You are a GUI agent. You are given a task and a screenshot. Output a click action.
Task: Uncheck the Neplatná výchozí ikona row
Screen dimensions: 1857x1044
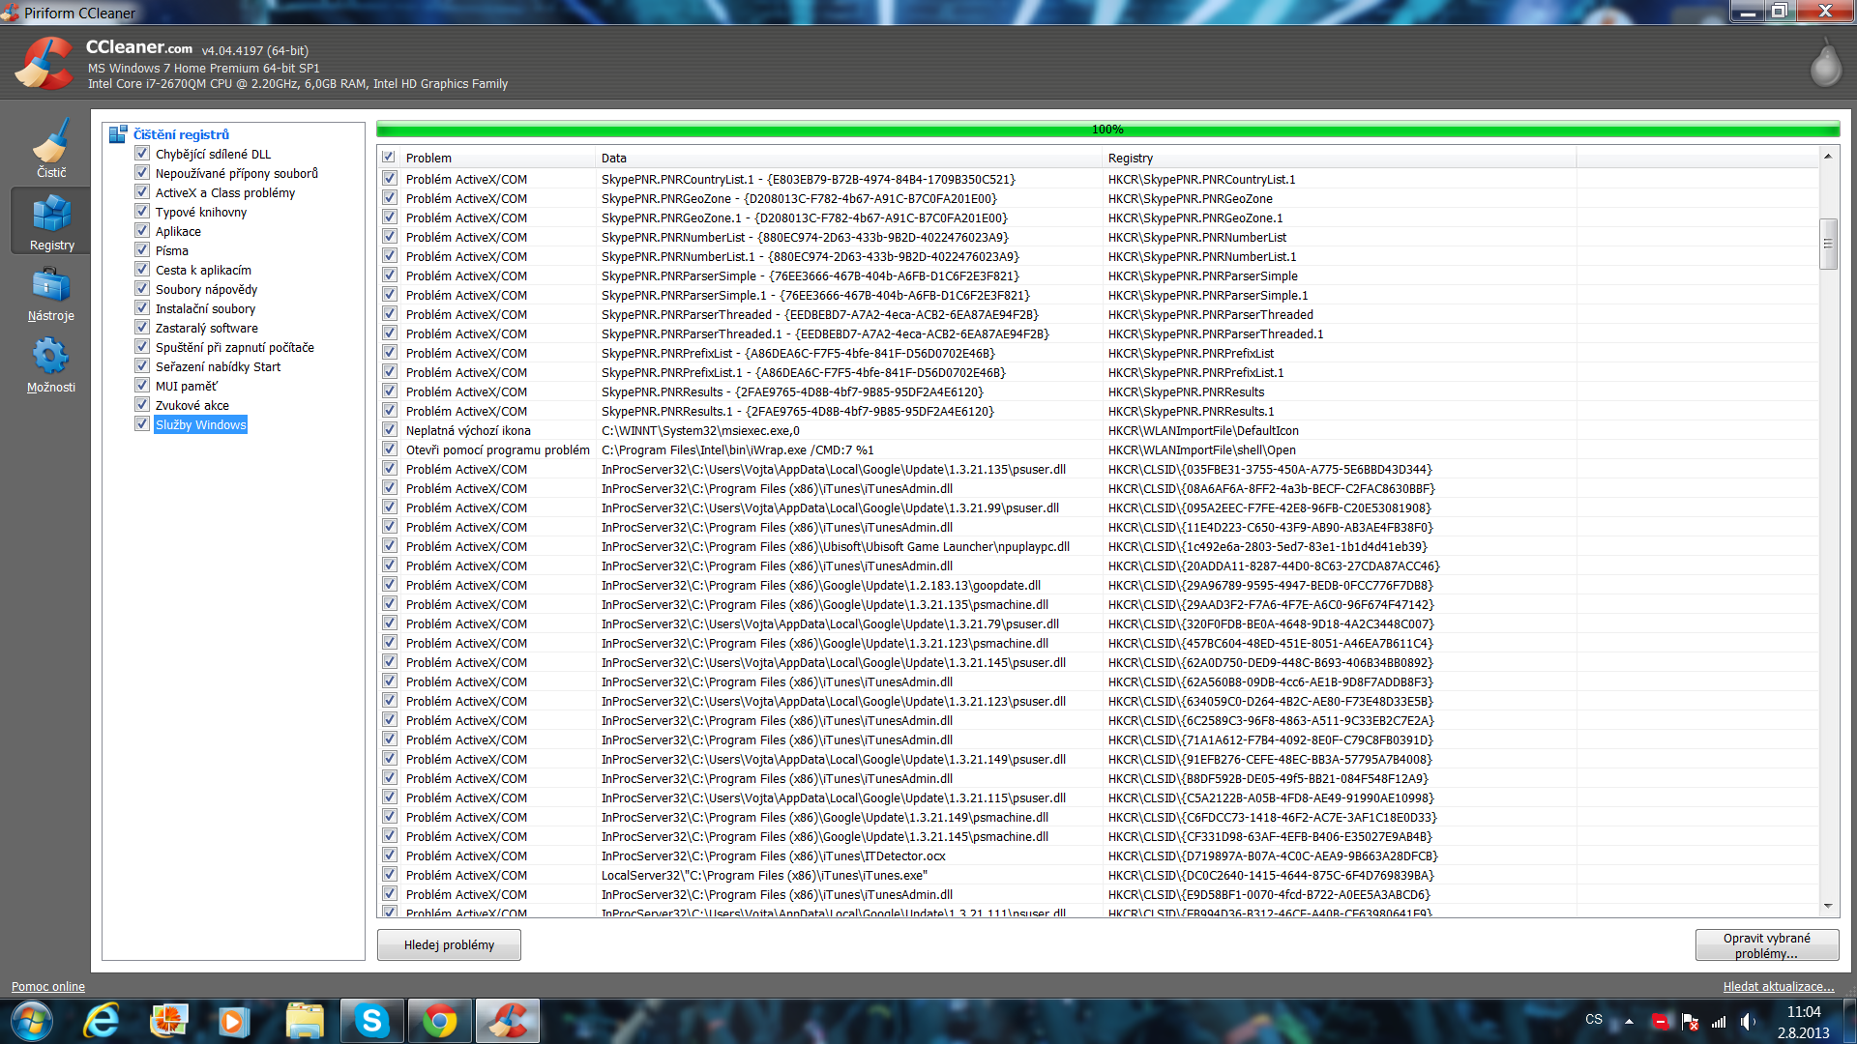[389, 430]
